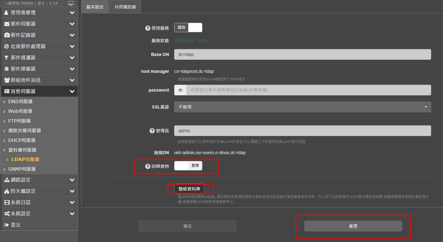Screen dimensions: 443x242
Task: Open DNS伺服器 in the sidebar
Action: [21, 102]
